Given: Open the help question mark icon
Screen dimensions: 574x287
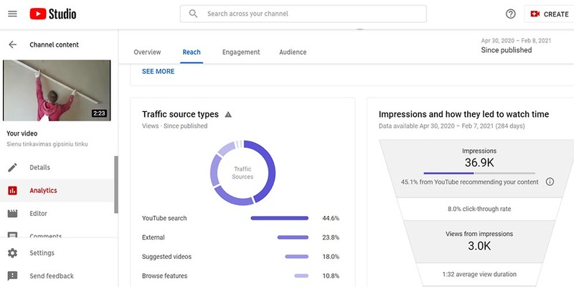Looking at the screenshot, I should (510, 14).
